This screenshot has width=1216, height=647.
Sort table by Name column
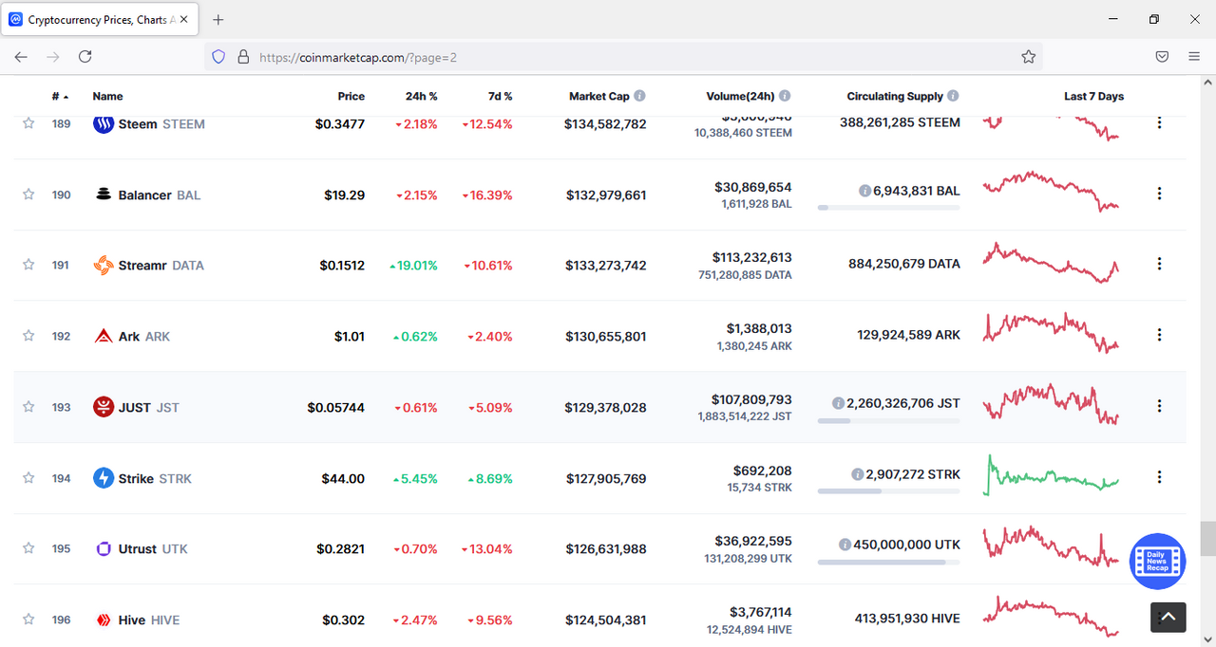(107, 96)
